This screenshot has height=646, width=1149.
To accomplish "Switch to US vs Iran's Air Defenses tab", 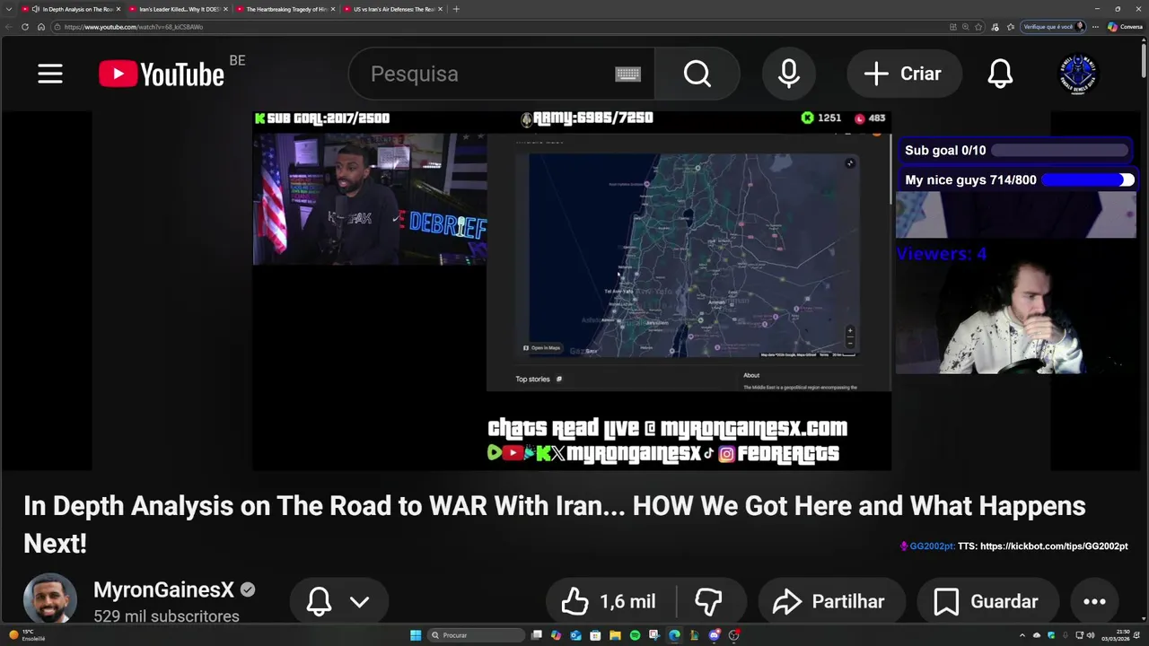I will (393, 9).
